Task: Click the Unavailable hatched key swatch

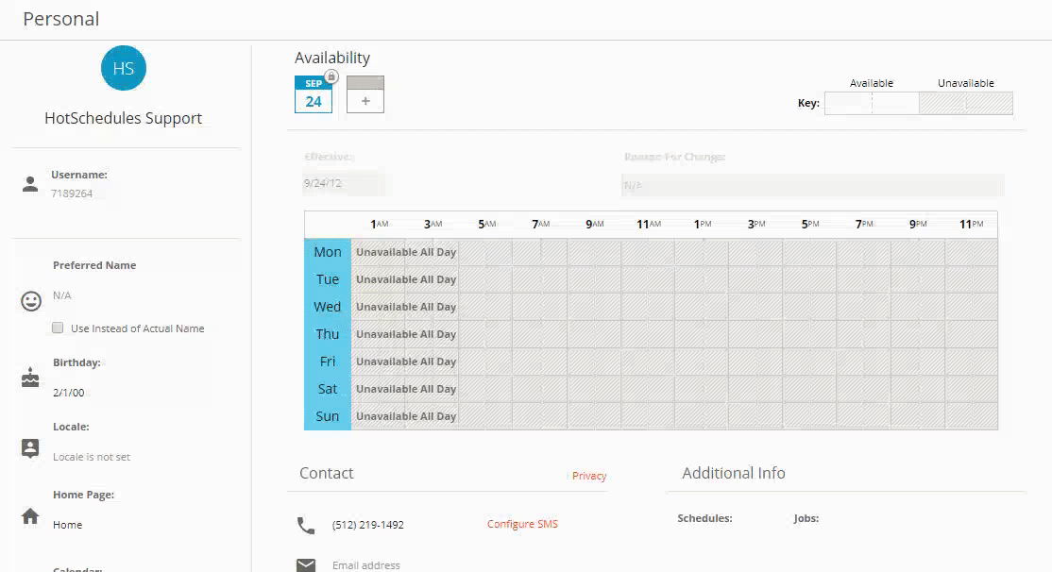Action: (x=965, y=102)
